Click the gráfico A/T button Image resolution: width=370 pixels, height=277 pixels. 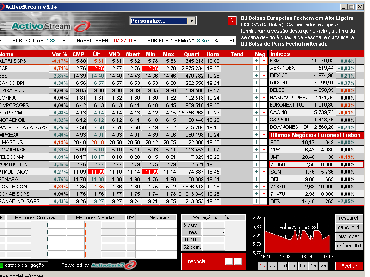(x=349, y=246)
